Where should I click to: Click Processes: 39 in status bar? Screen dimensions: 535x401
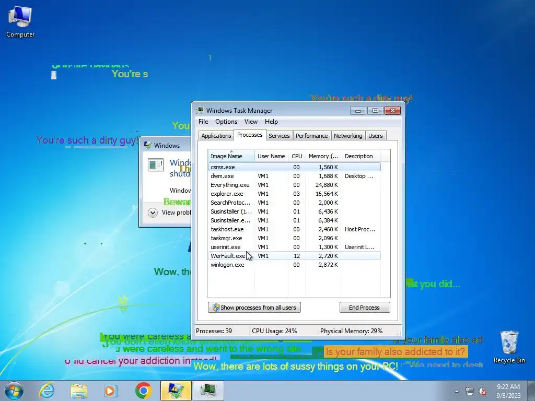(214, 331)
